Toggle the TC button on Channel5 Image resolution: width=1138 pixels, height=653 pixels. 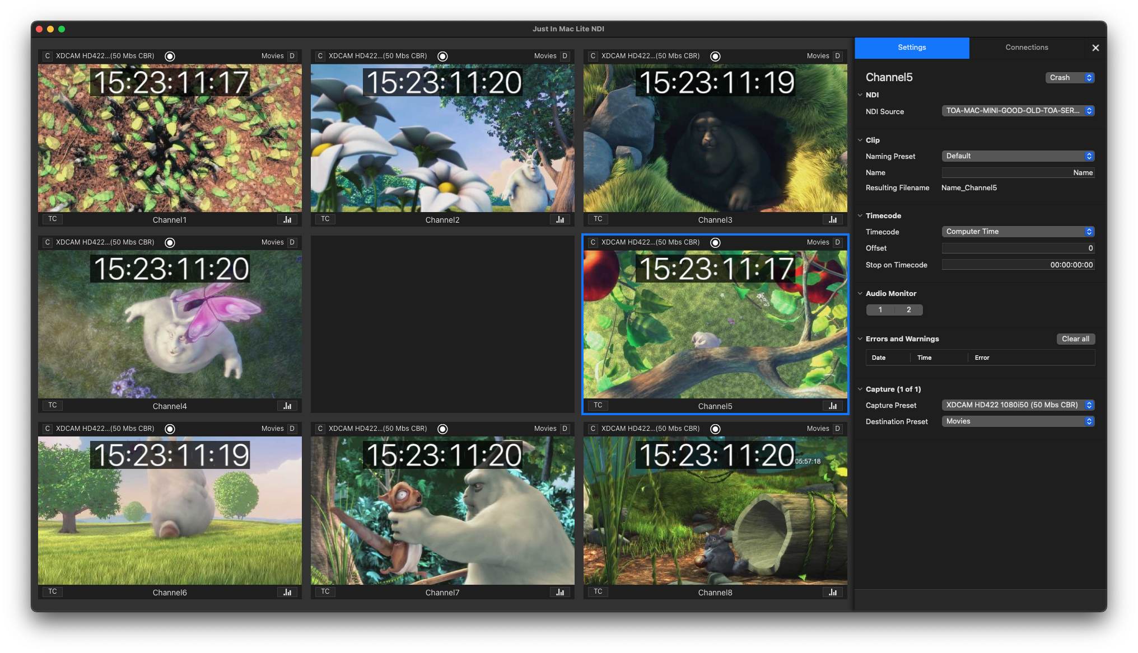tap(598, 405)
